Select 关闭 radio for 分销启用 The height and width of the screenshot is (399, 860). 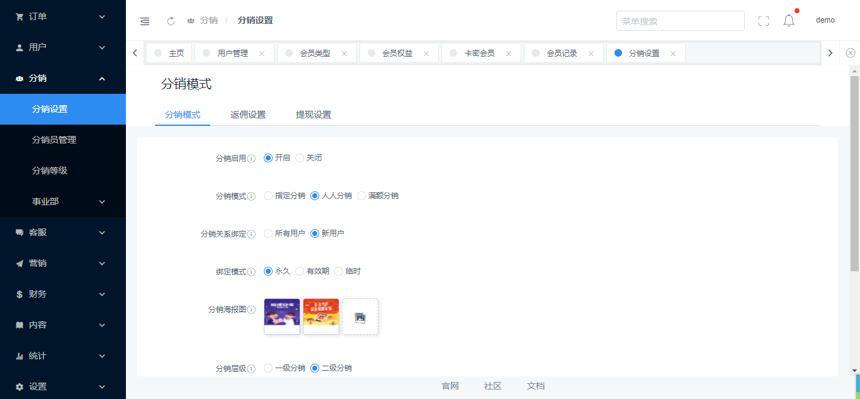tap(300, 158)
